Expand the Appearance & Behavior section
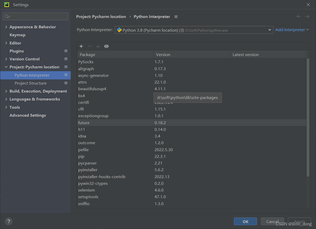The image size is (316, 229). click(6, 27)
